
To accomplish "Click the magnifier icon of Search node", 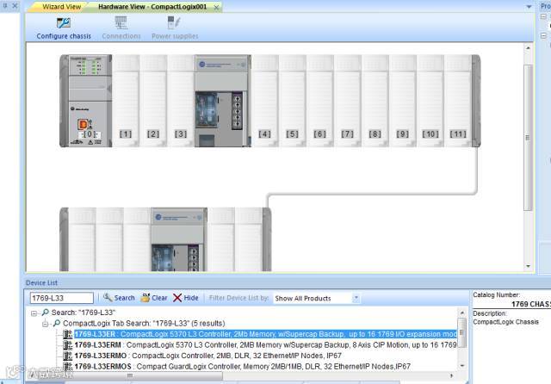I will pyautogui.click(x=45, y=313).
